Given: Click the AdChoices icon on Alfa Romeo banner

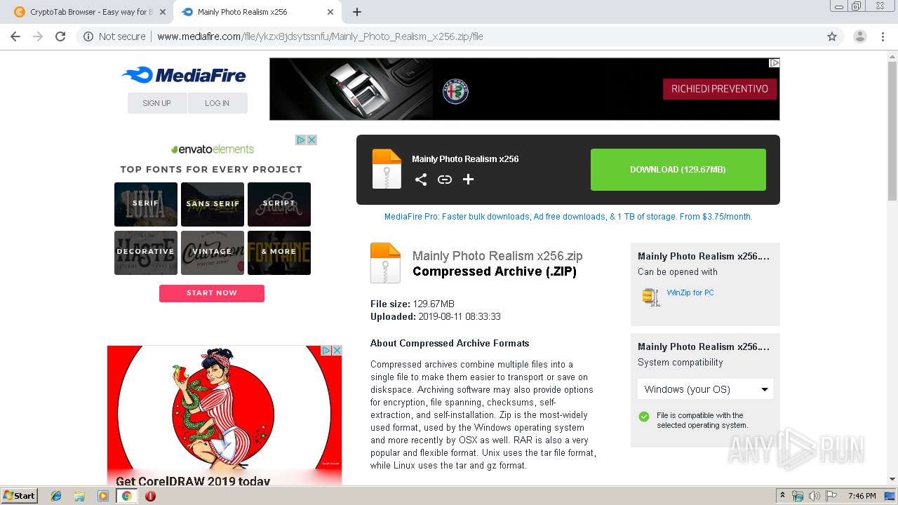Looking at the screenshot, I should 774,62.
